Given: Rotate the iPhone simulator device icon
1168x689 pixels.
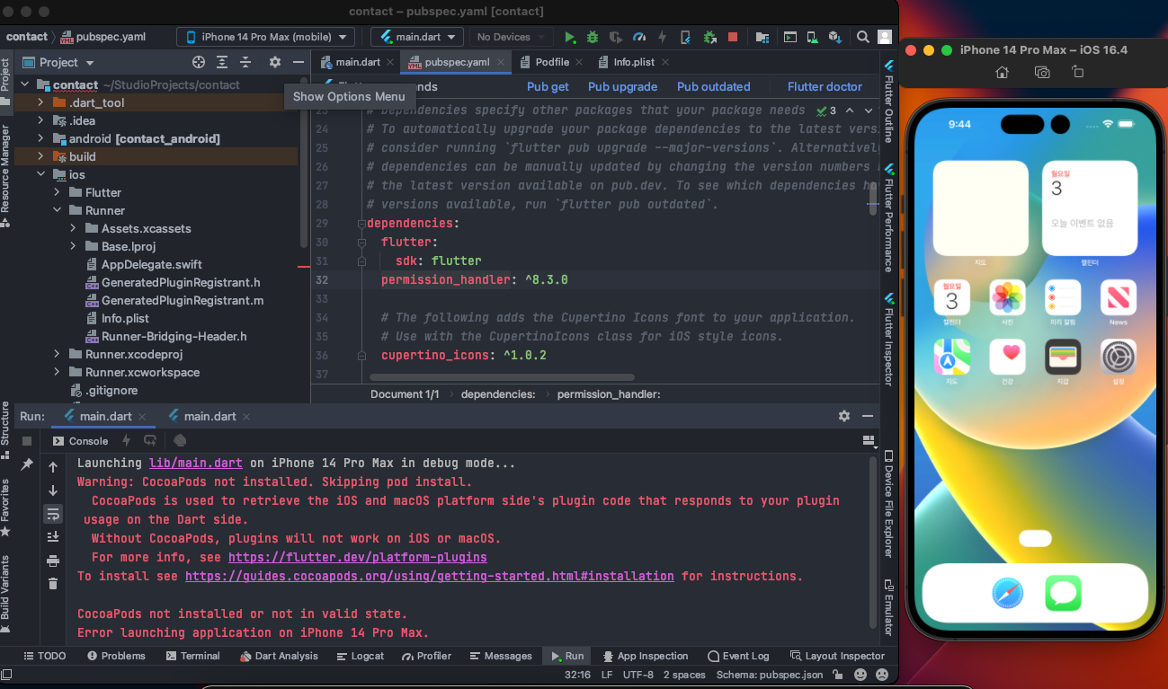Looking at the screenshot, I should 1078,72.
